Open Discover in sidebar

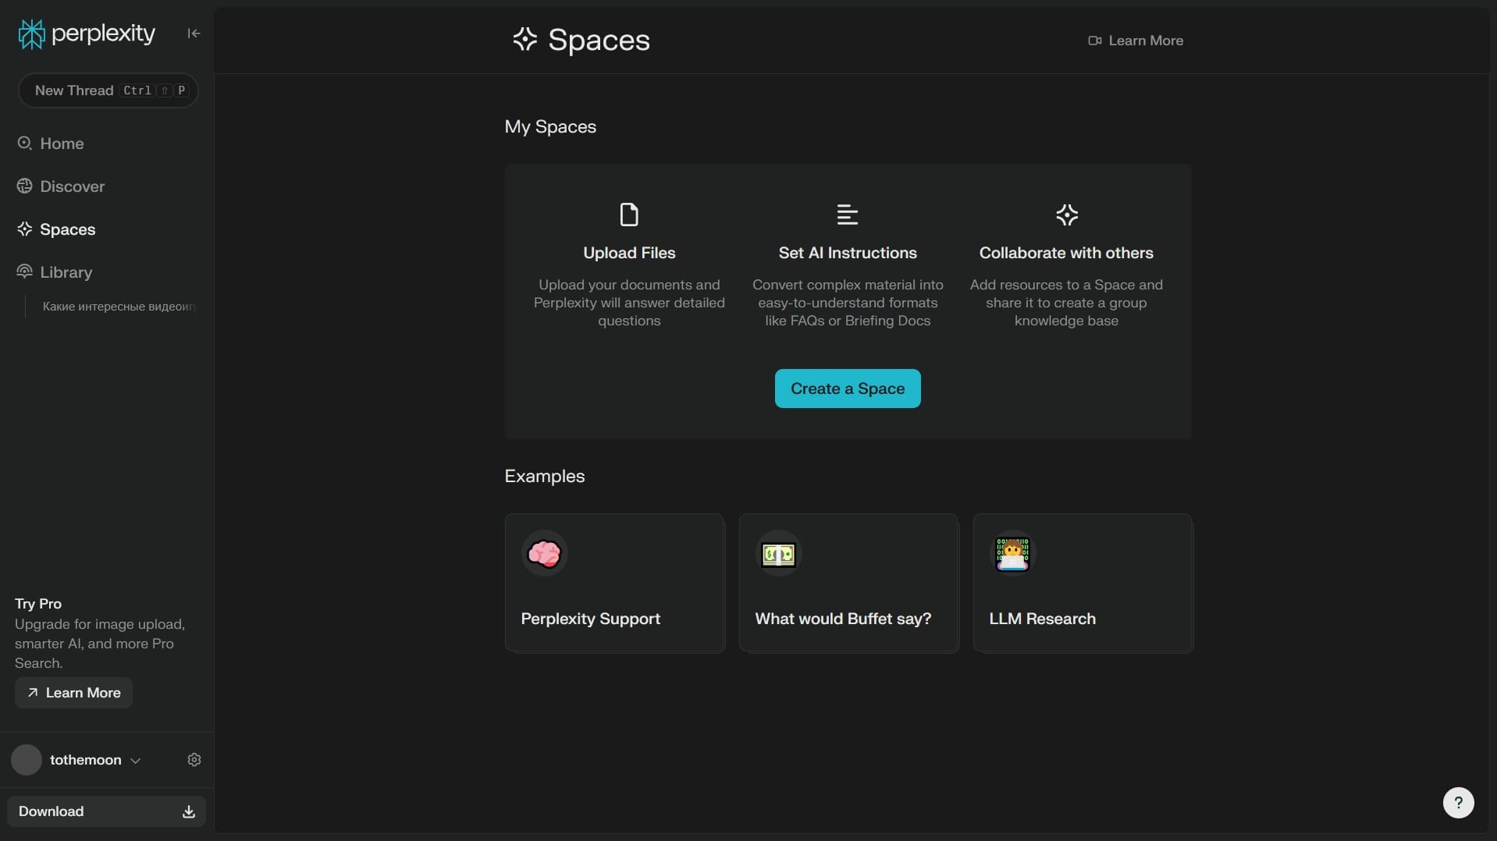coord(72,186)
